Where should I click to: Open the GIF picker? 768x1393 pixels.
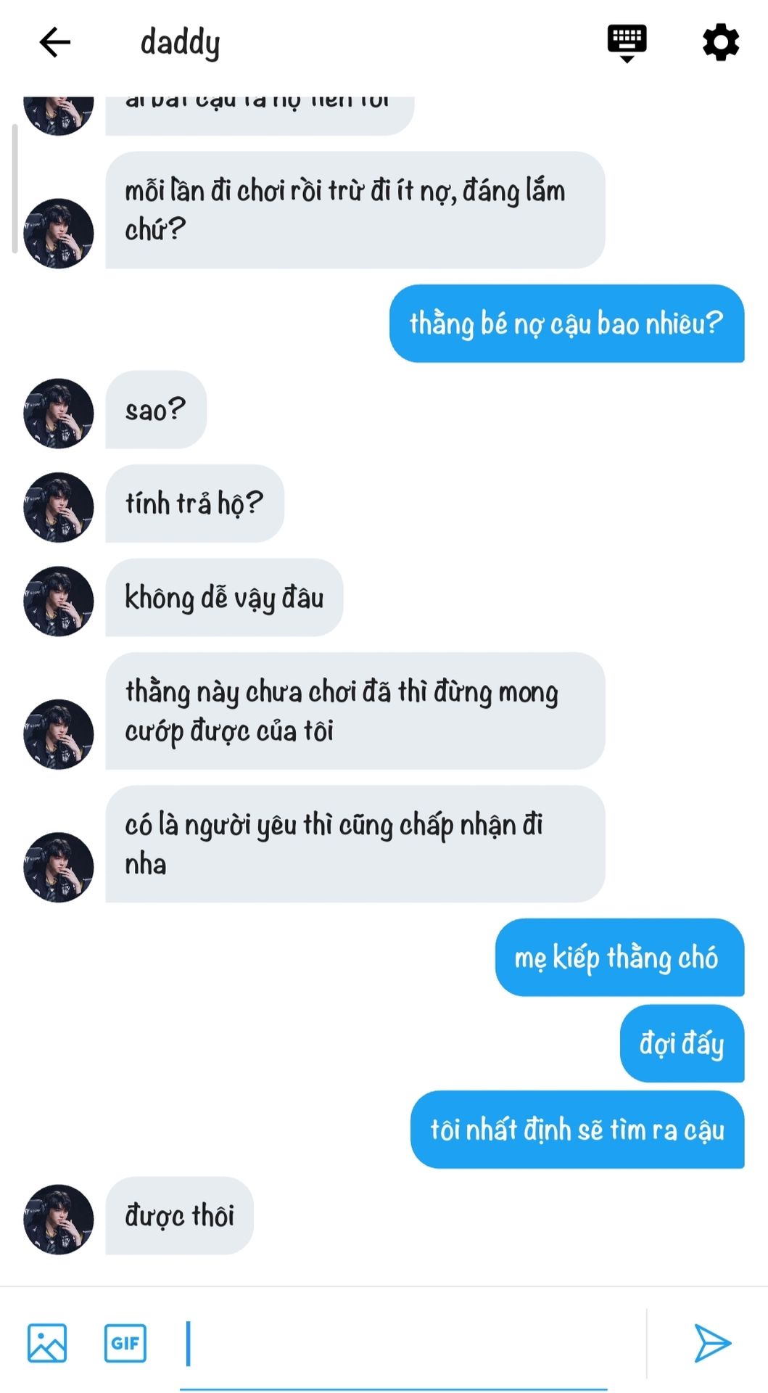point(125,1343)
